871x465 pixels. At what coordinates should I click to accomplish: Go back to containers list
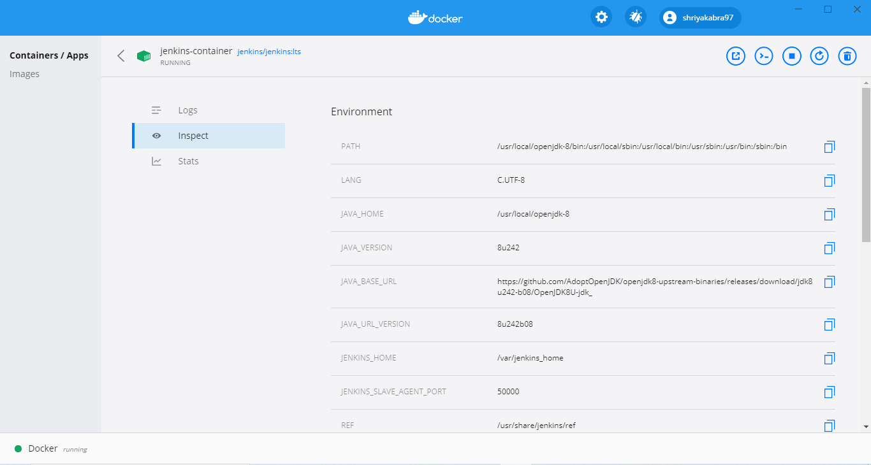(x=121, y=56)
